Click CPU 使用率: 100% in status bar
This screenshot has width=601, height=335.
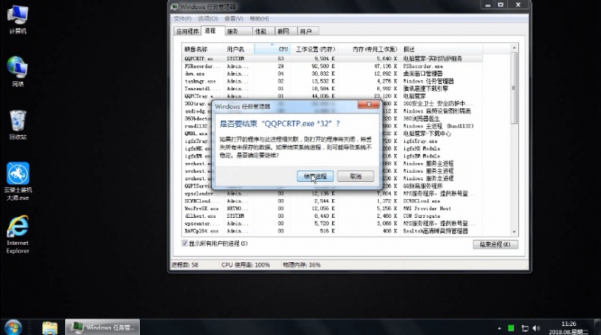click(x=246, y=265)
